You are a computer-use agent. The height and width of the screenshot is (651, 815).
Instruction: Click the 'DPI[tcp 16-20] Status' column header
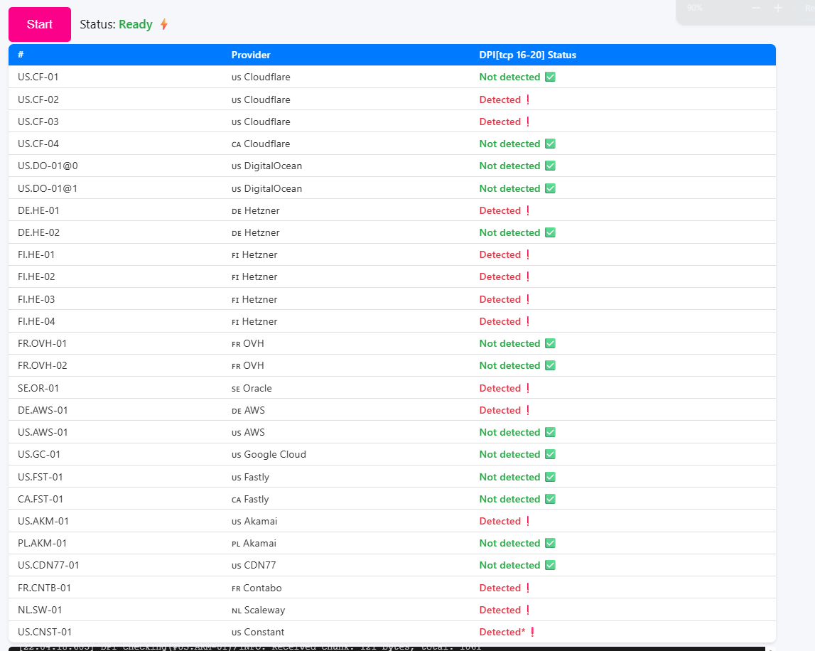[x=527, y=55]
